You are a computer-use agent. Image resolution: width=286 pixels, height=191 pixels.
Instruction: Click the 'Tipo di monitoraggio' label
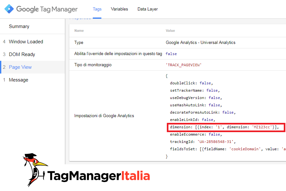coord(93,65)
